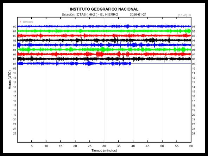208x156 pixels.
Task: Click the green seismic trace of hour 01
Action: tap(104, 31)
